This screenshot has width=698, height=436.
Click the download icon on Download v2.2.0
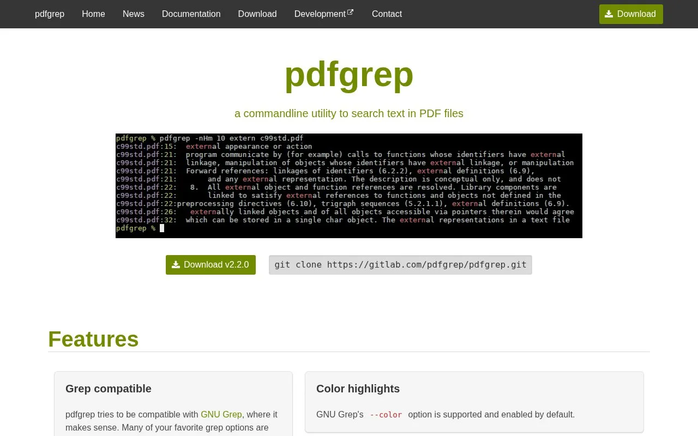tap(176, 265)
